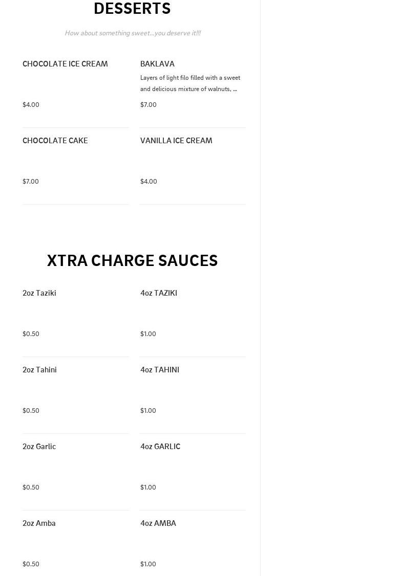Open the Baklava menu item
This screenshot has width=402, height=576.
[157, 64]
